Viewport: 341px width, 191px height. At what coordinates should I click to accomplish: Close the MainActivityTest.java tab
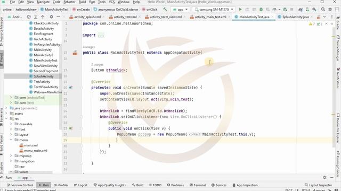272,16
